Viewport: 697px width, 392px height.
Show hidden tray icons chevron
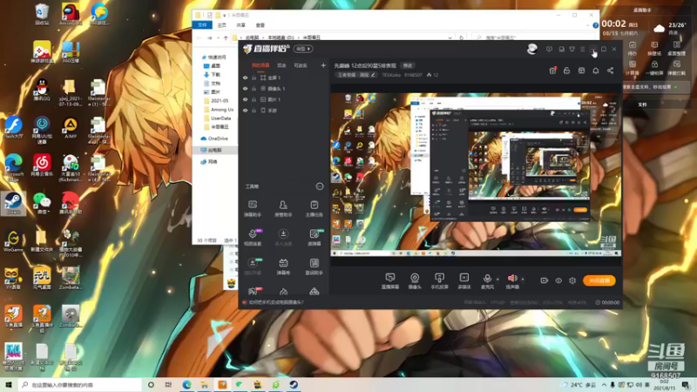coord(604,385)
